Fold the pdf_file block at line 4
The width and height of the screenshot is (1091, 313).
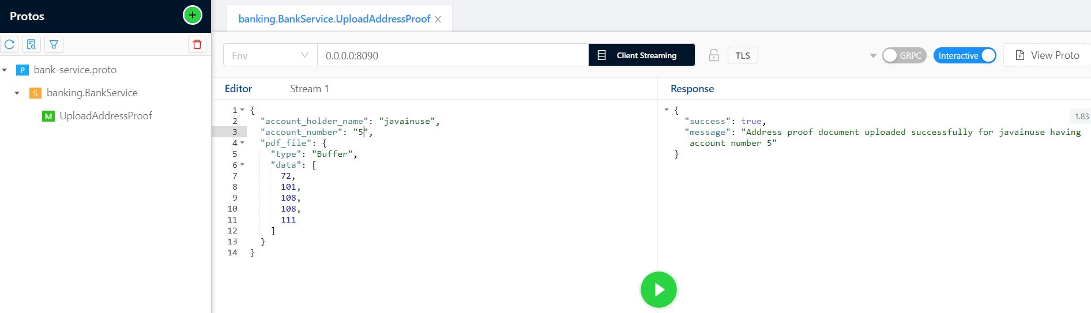tap(242, 142)
